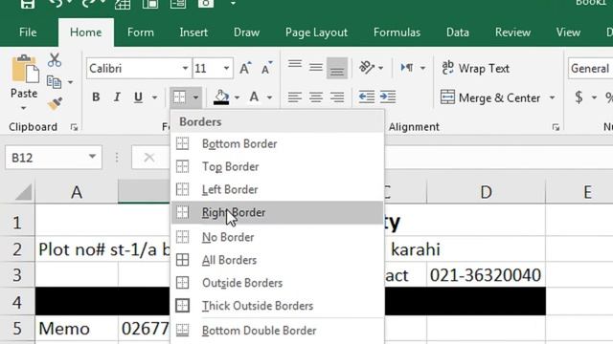Open Merge & Center options arrow
The width and height of the screenshot is (613, 344).
click(553, 97)
